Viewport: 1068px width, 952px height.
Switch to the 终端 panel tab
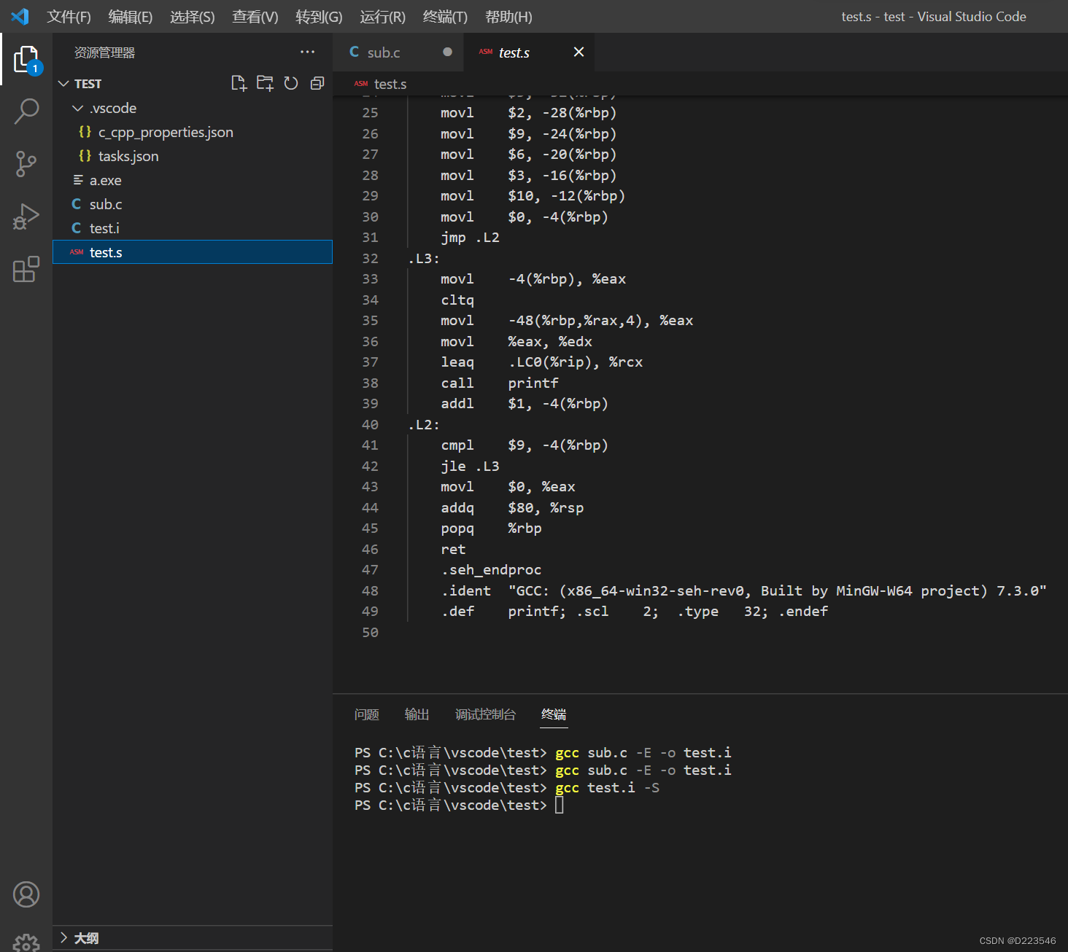[554, 714]
